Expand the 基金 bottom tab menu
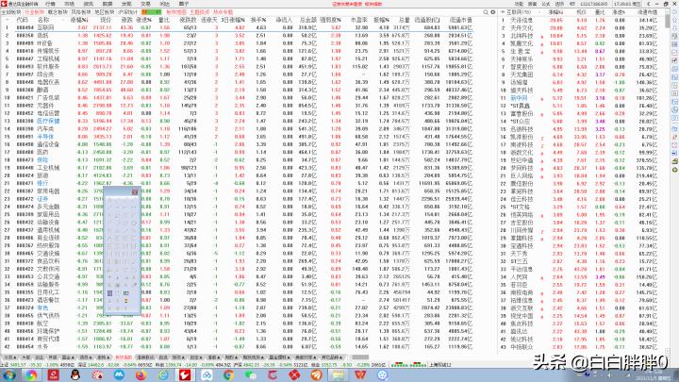The width and height of the screenshot is (679, 382). [x=68, y=357]
